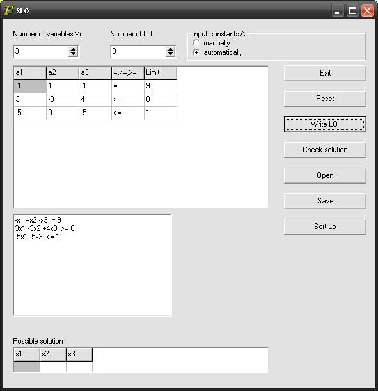
Task: Click the empty x3 solution cell
Action: coord(79,367)
